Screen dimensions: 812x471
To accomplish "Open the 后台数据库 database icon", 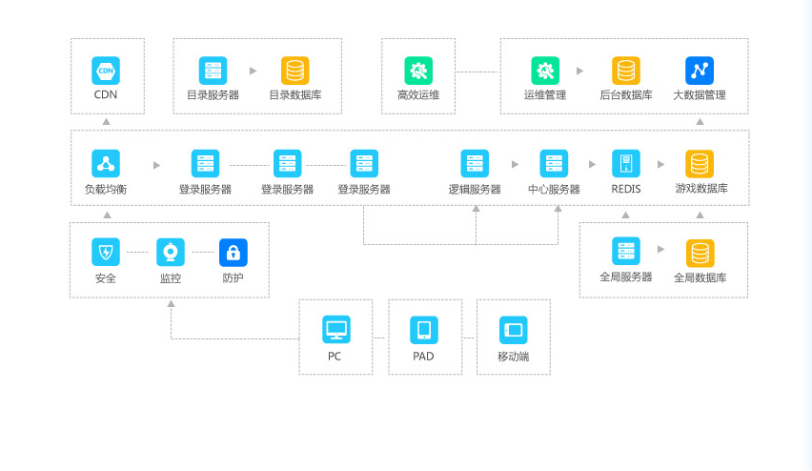I will pos(626,71).
